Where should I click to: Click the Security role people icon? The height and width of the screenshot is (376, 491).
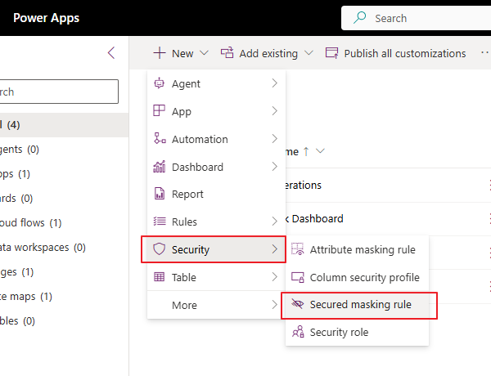pyautogui.click(x=298, y=332)
